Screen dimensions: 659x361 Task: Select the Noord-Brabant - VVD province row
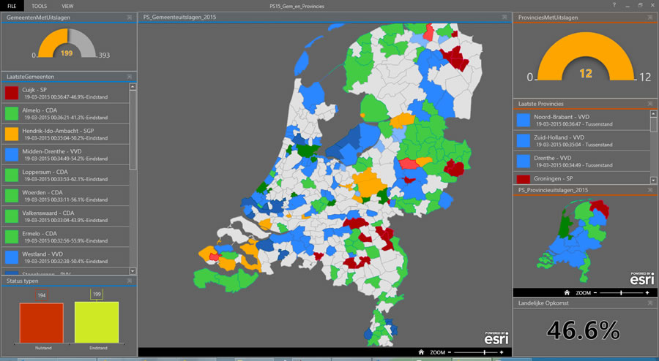[x=581, y=121]
